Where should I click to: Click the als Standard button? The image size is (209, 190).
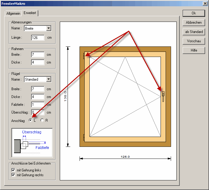coord(194,32)
